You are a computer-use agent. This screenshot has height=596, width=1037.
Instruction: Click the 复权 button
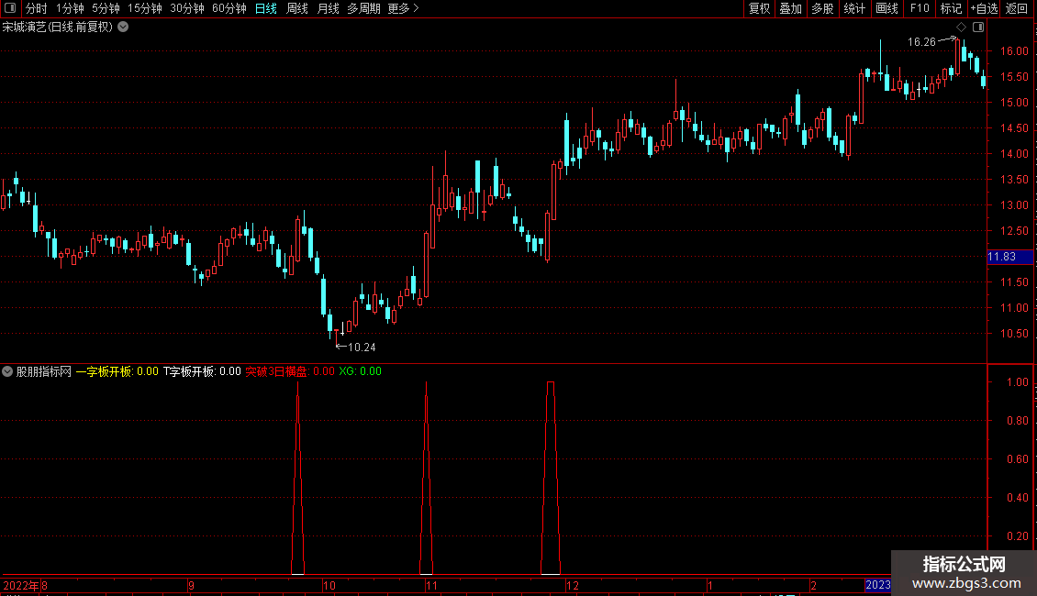[759, 8]
